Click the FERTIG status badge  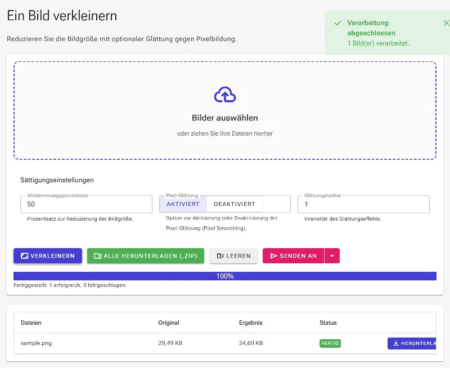[x=330, y=343]
